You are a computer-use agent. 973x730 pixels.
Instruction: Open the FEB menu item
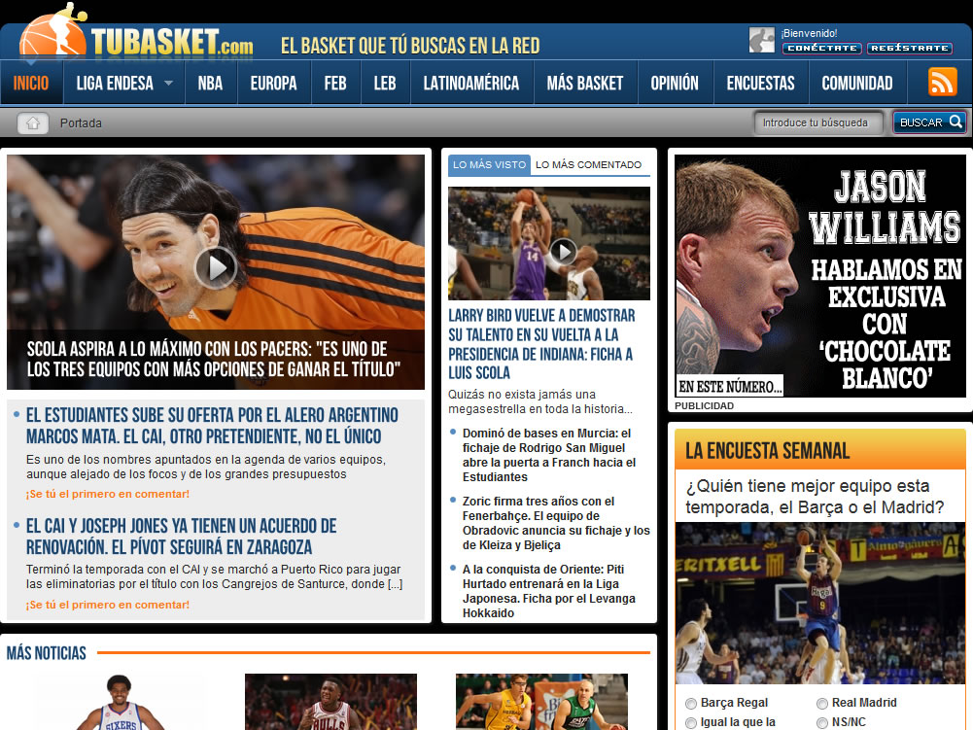coord(335,83)
